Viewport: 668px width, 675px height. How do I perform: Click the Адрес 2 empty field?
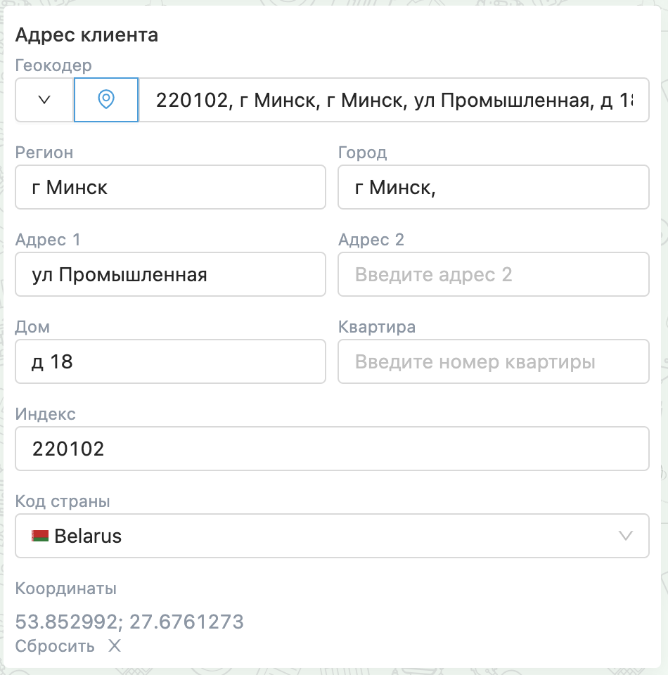click(493, 274)
